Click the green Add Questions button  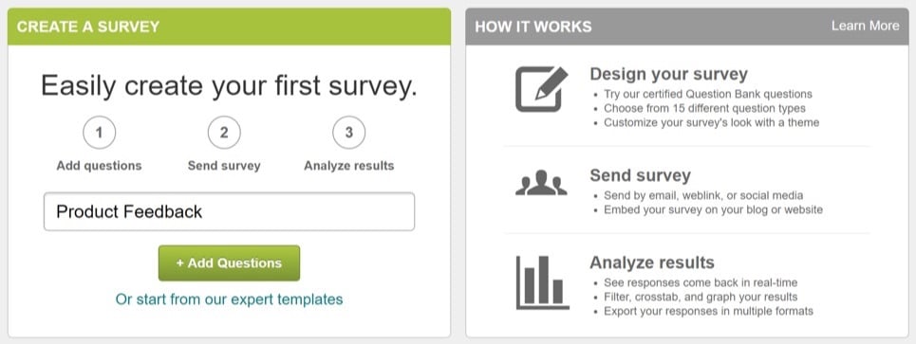pos(229,263)
